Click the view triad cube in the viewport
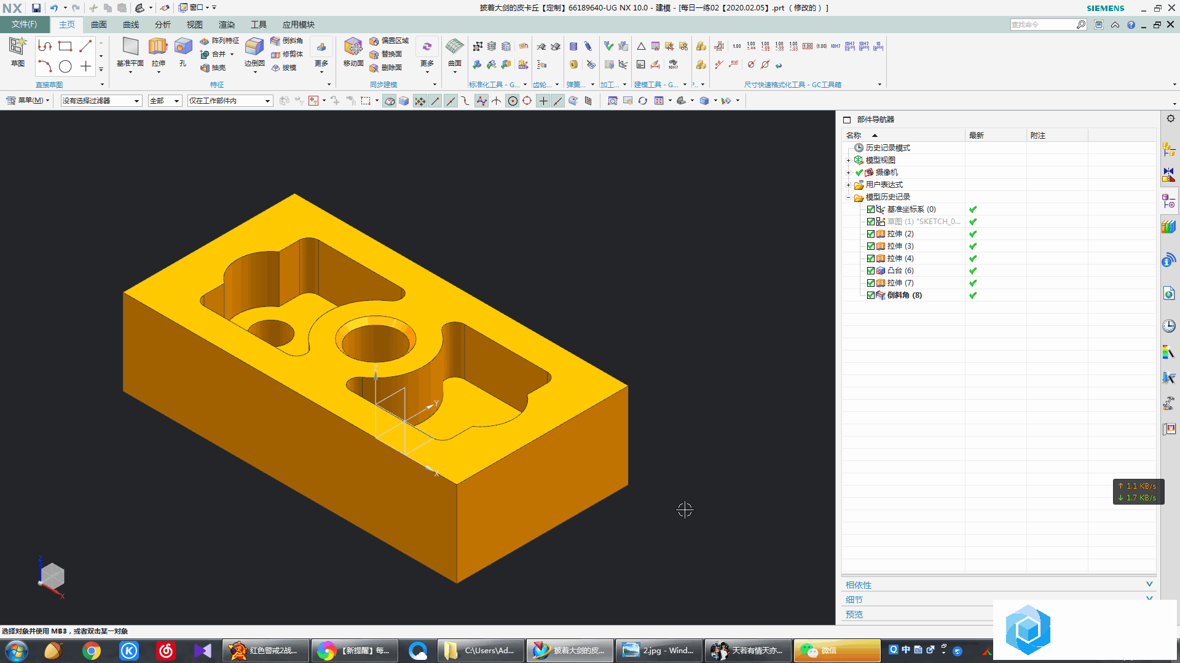1180x663 pixels. pos(52,576)
